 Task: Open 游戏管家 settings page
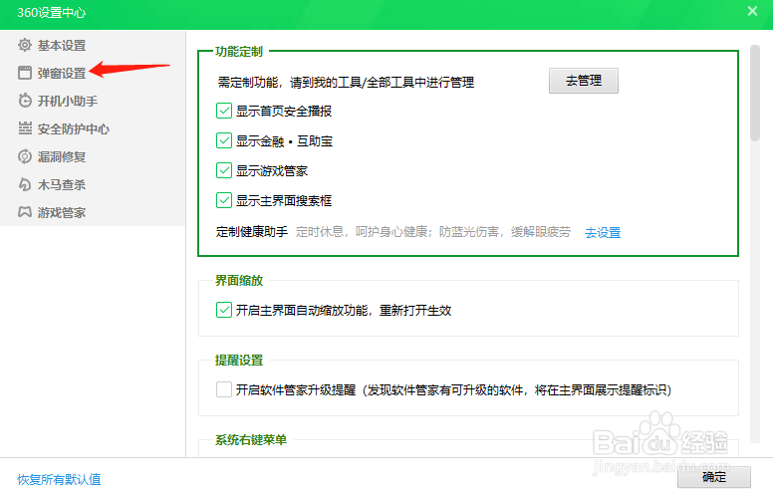[x=62, y=212]
